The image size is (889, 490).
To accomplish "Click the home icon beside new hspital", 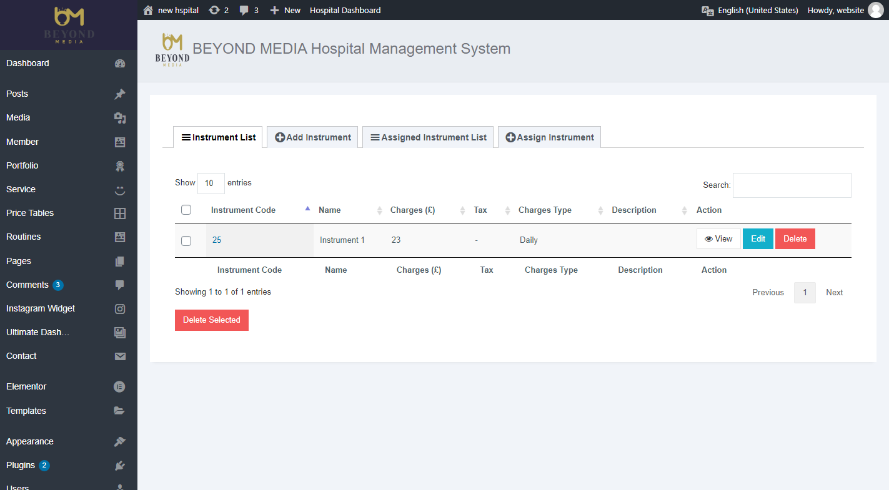I will point(148,10).
